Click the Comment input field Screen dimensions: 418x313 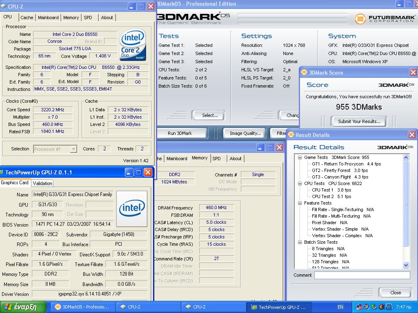coord(362,275)
